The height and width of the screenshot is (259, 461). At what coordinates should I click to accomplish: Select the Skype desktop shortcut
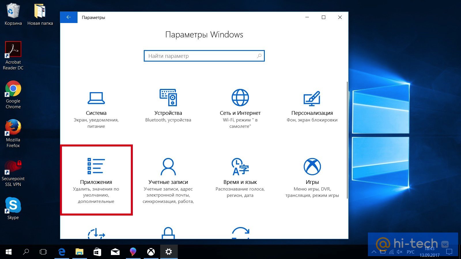(13, 208)
